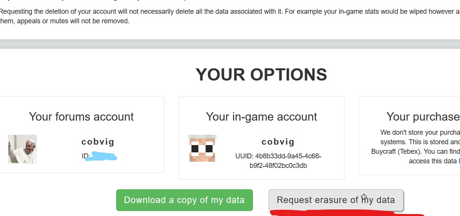Click the YOUR OPTIONS section title
The height and width of the screenshot is (216, 460).
point(261,74)
